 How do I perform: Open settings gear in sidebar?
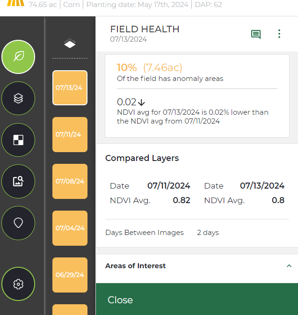click(18, 284)
